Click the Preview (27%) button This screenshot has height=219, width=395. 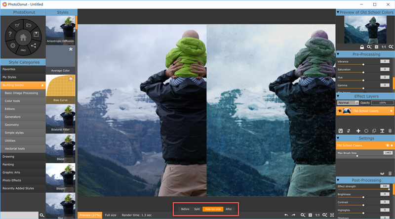(90, 215)
